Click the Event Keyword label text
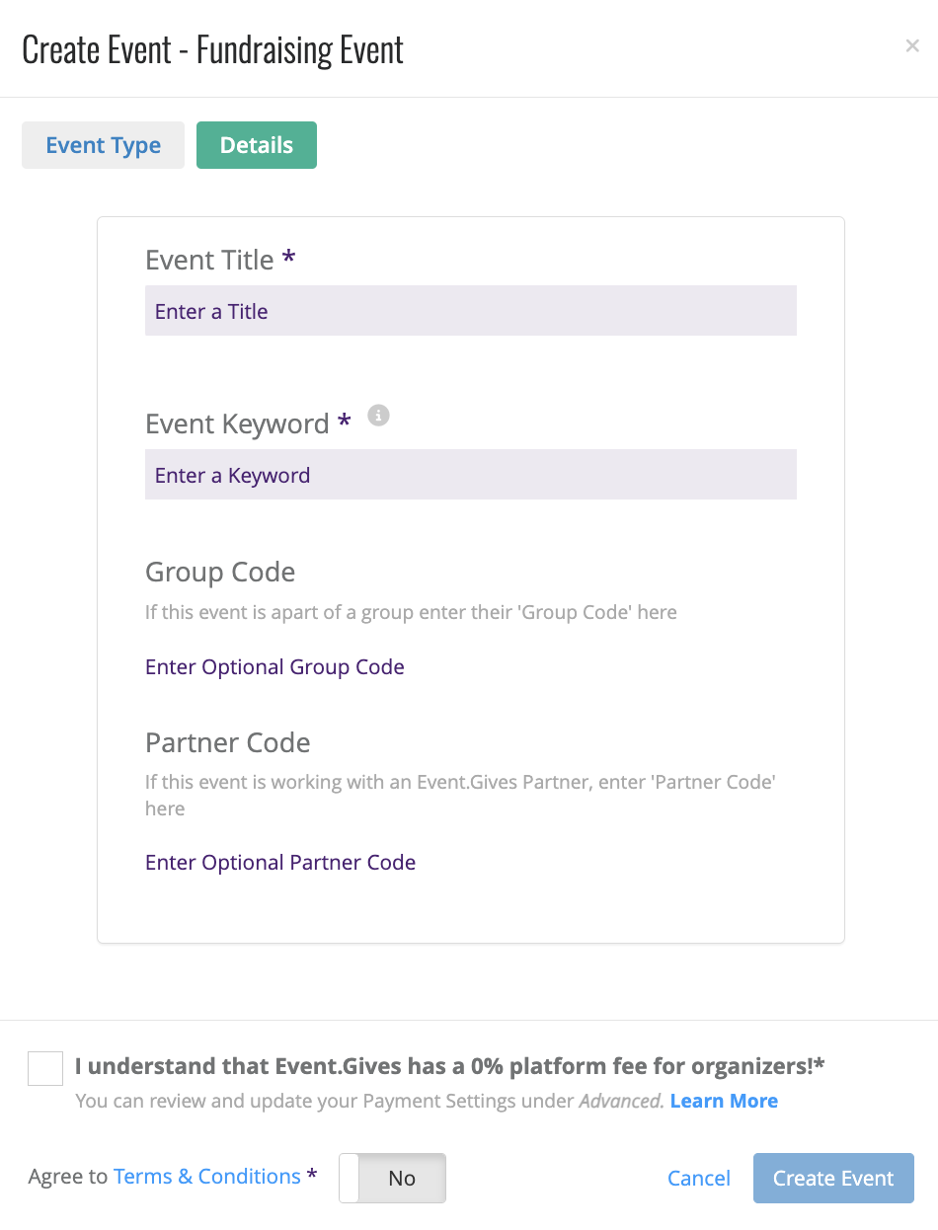 click(237, 424)
